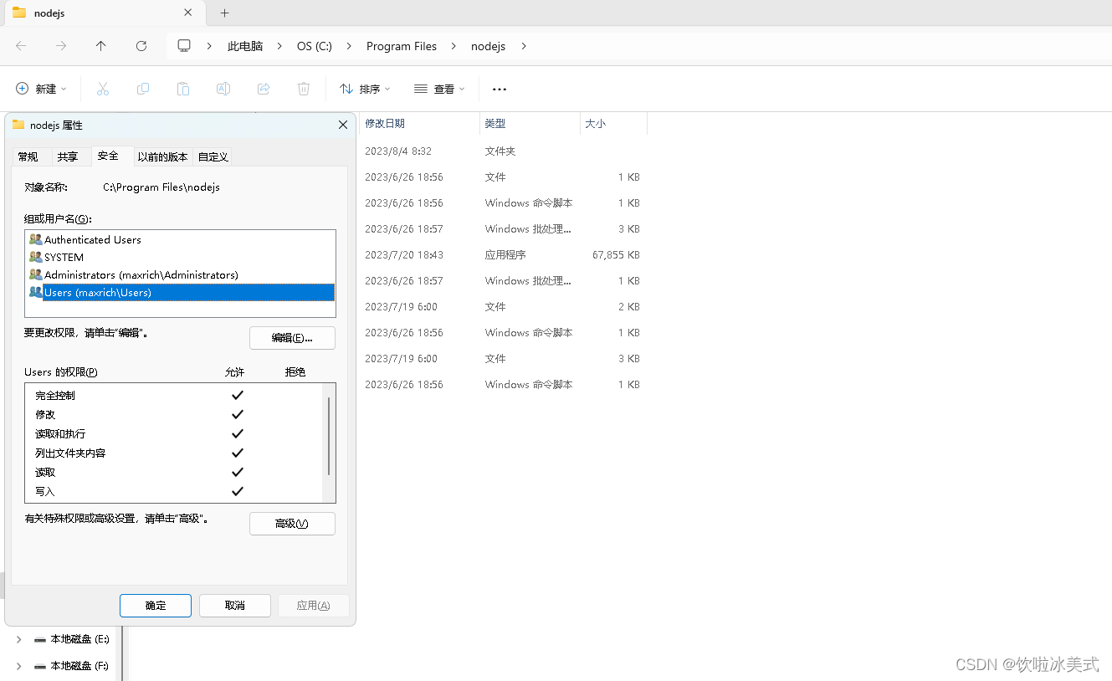Image resolution: width=1112 pixels, height=681 pixels.
Task: Click the Rename icon in toolbar
Action: [223, 89]
